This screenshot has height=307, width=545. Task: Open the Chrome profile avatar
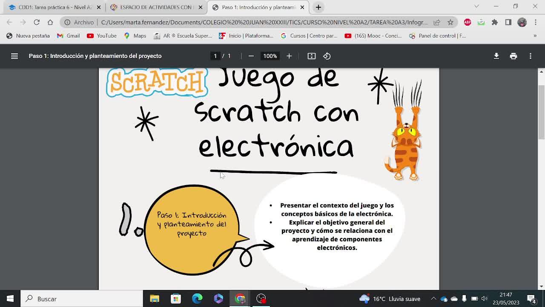pyautogui.click(x=522, y=22)
